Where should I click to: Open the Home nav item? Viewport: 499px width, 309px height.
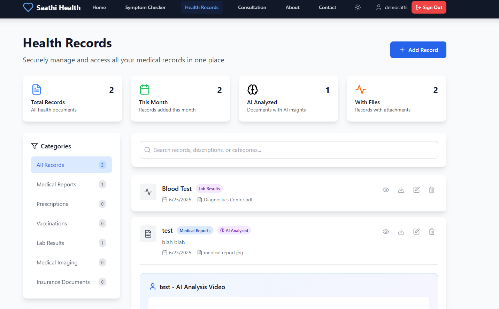pyautogui.click(x=99, y=7)
